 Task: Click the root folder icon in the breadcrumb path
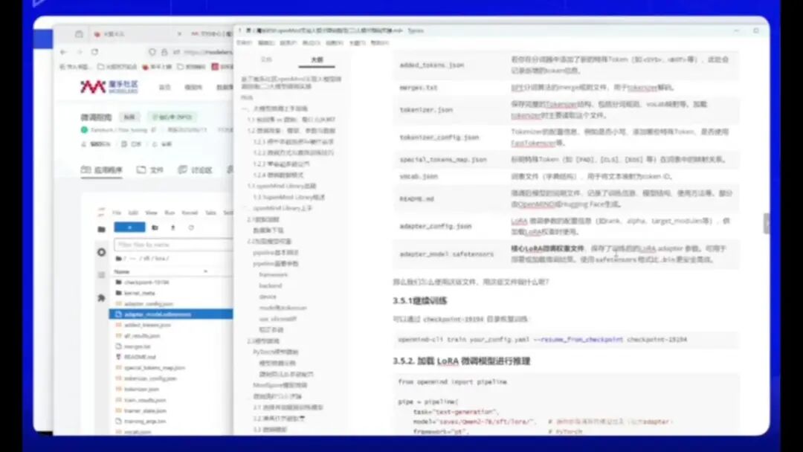119,259
